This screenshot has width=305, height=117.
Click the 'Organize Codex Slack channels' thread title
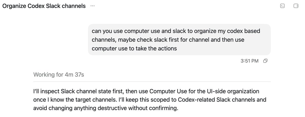click(44, 6)
